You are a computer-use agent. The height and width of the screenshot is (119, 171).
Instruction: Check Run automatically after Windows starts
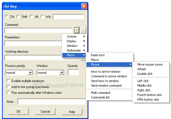9,92
